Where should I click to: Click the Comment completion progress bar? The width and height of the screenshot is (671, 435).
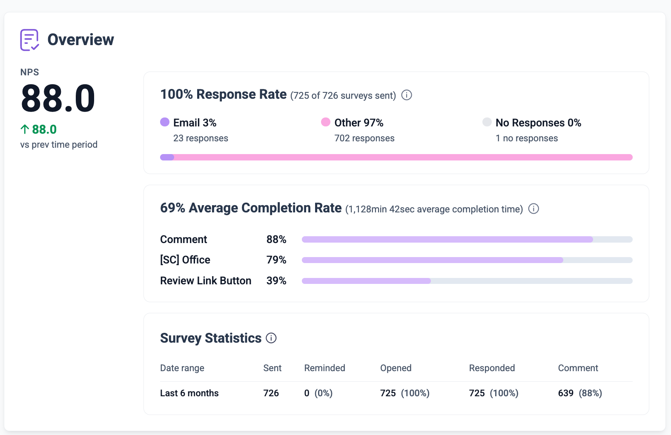(x=467, y=239)
